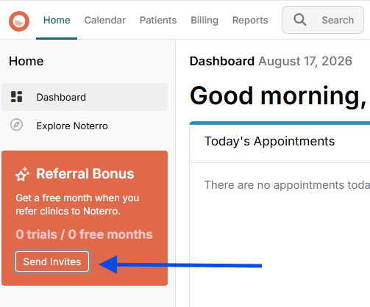Open Explore Noterro from the sidebar
Viewport: 370px width, 307px height.
[x=72, y=126]
